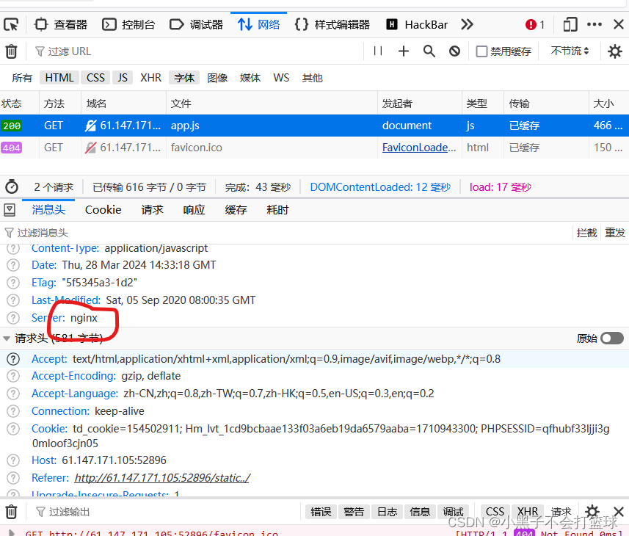Open the network panel settings gear
629x536 pixels.
(x=614, y=51)
